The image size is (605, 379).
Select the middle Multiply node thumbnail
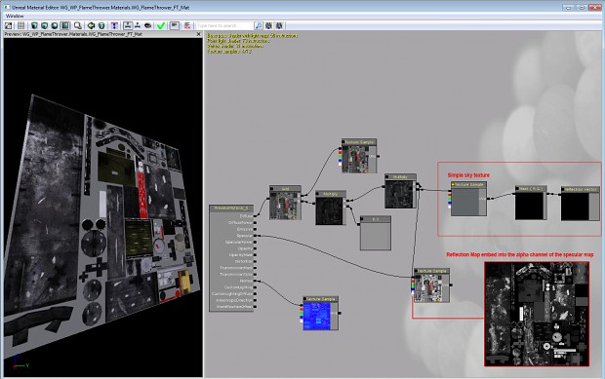coord(329,210)
